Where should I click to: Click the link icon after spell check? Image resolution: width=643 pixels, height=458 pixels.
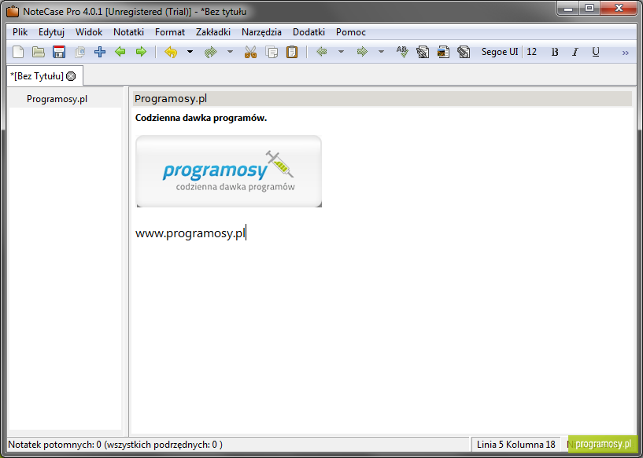(423, 52)
